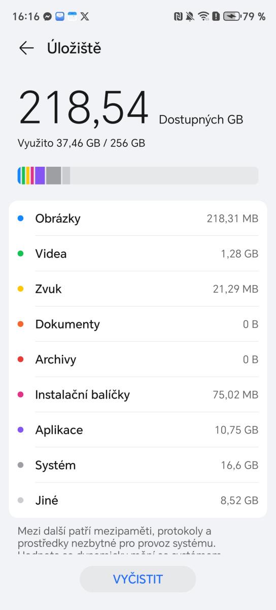Tap the Messenger notification icon in status bar
276x610 pixels.
pos(48,16)
